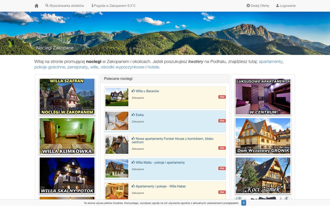Viewport: 330px width, 206px height.
Task: Click thumbs-up icon beside Willa Malta
Action: 133,163
